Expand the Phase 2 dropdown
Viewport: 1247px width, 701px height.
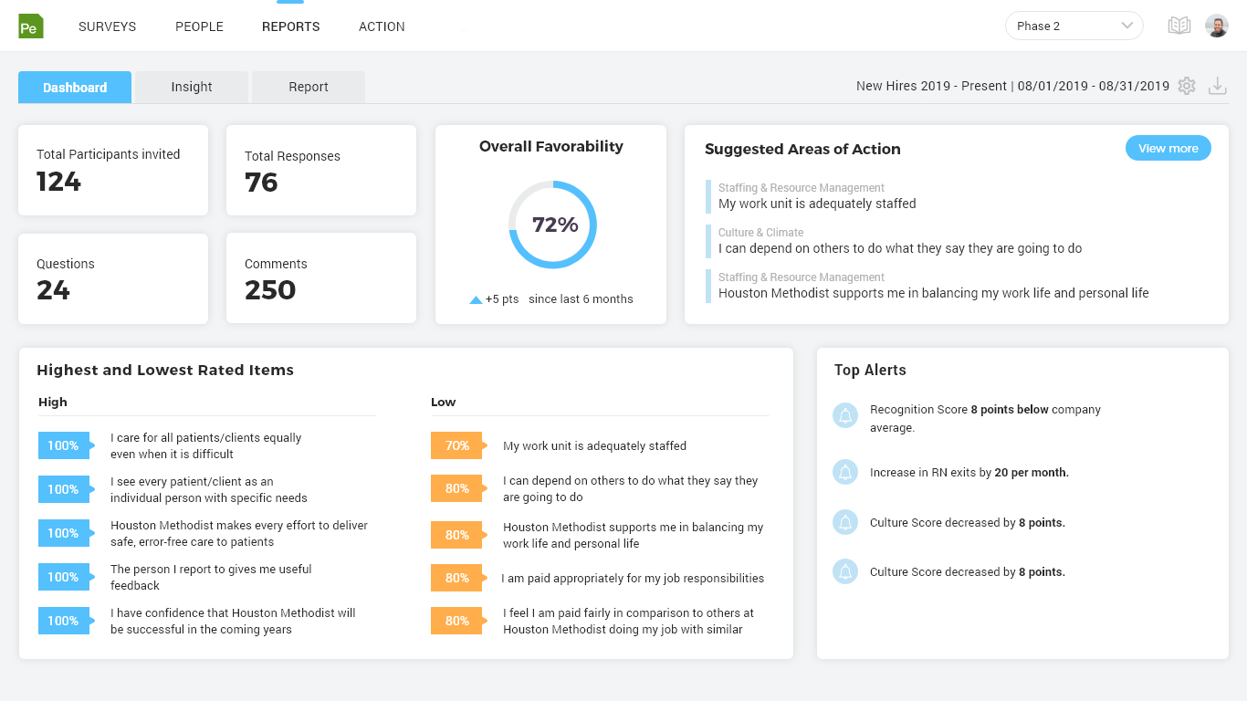pos(1074,26)
